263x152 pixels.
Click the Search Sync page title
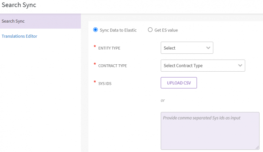[x=19, y=5]
